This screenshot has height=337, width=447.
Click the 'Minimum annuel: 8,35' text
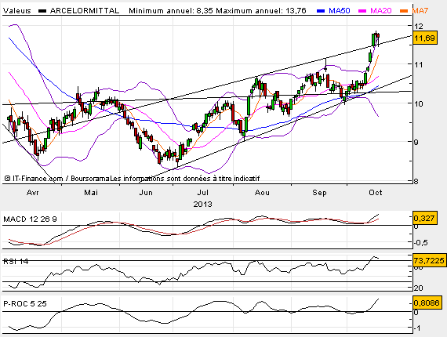click(x=171, y=11)
